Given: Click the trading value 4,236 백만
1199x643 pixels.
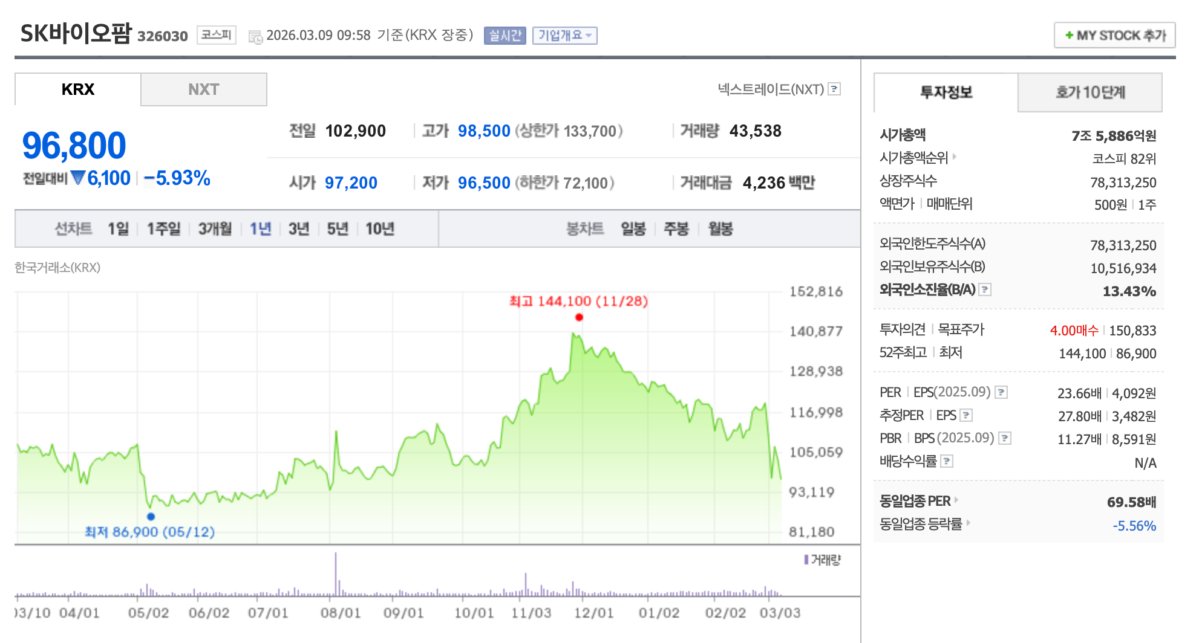Looking at the screenshot, I should tap(779, 183).
